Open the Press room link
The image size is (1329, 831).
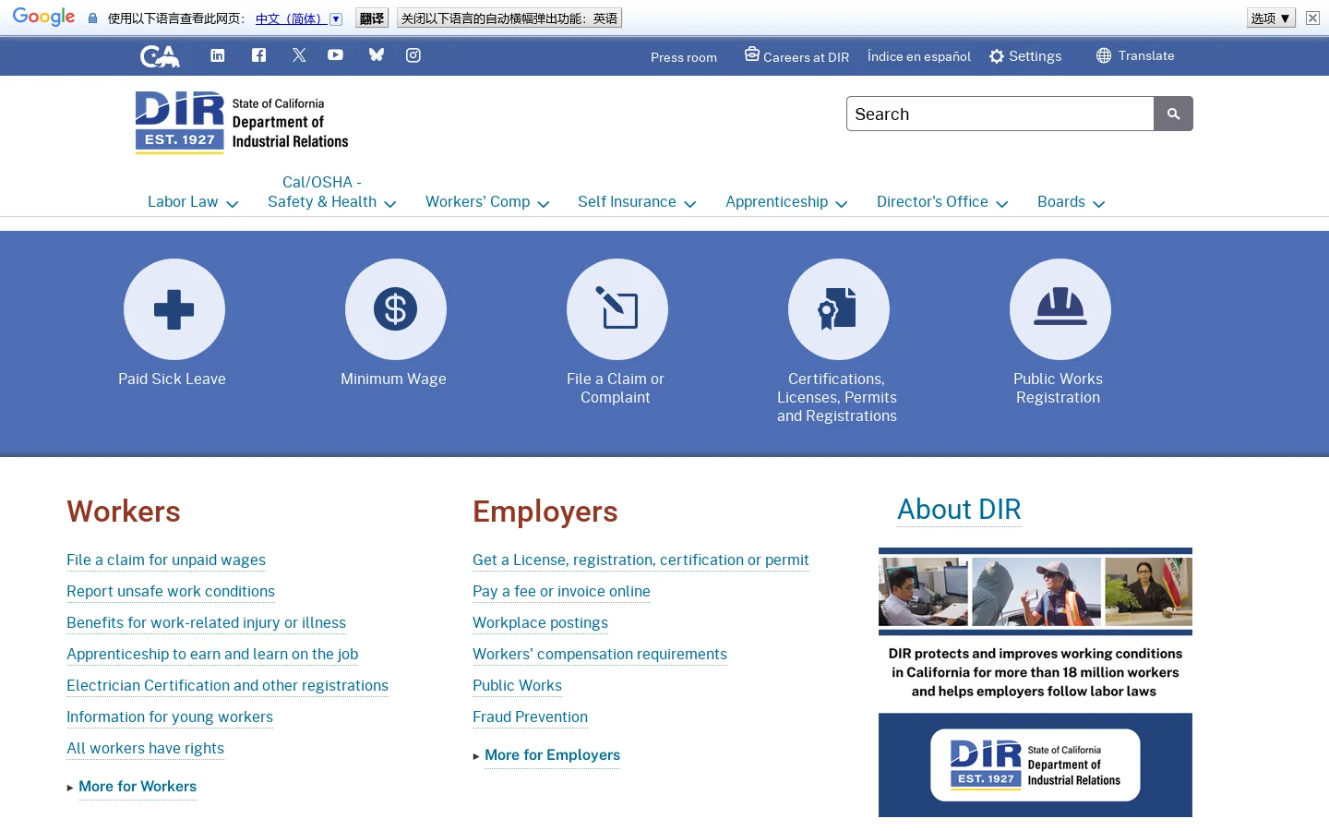pos(684,57)
